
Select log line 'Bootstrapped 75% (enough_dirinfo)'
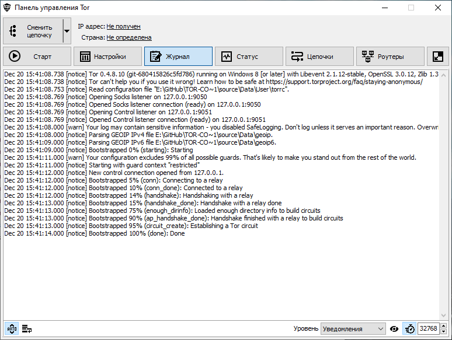(x=162, y=211)
